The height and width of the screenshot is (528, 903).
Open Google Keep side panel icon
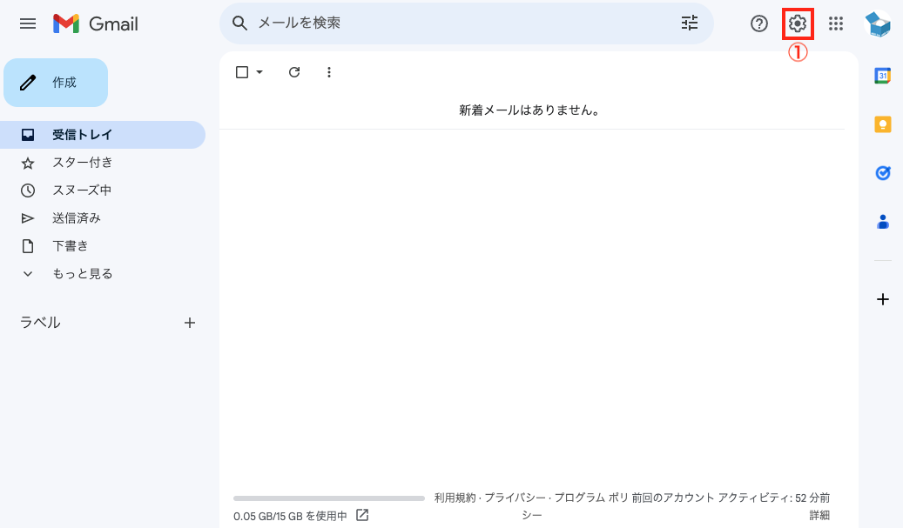pos(883,124)
